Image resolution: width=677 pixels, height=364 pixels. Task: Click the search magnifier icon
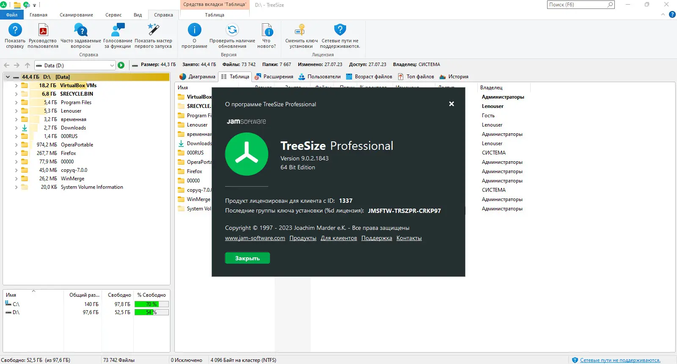pyautogui.click(x=610, y=5)
